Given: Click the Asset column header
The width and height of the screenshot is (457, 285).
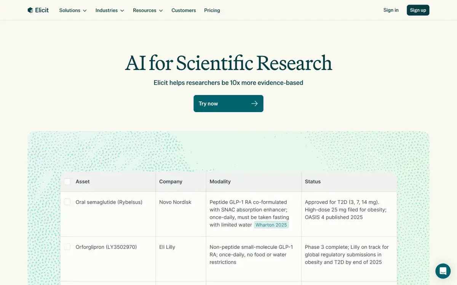Looking at the screenshot, I should pos(83,182).
